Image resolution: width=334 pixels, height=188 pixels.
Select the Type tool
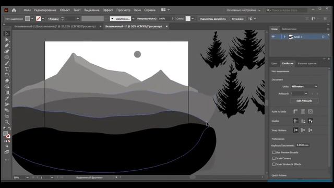click(x=7, y=69)
